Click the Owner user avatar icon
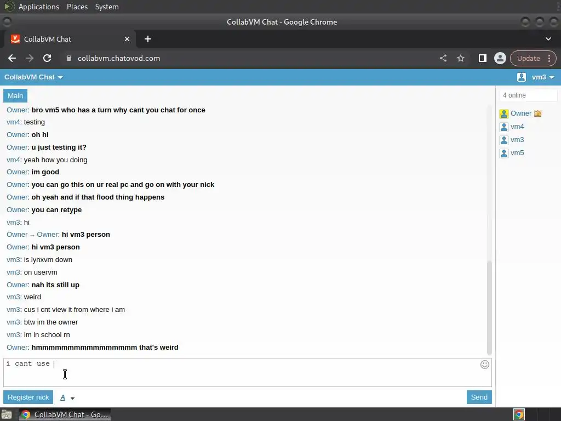 coord(504,114)
